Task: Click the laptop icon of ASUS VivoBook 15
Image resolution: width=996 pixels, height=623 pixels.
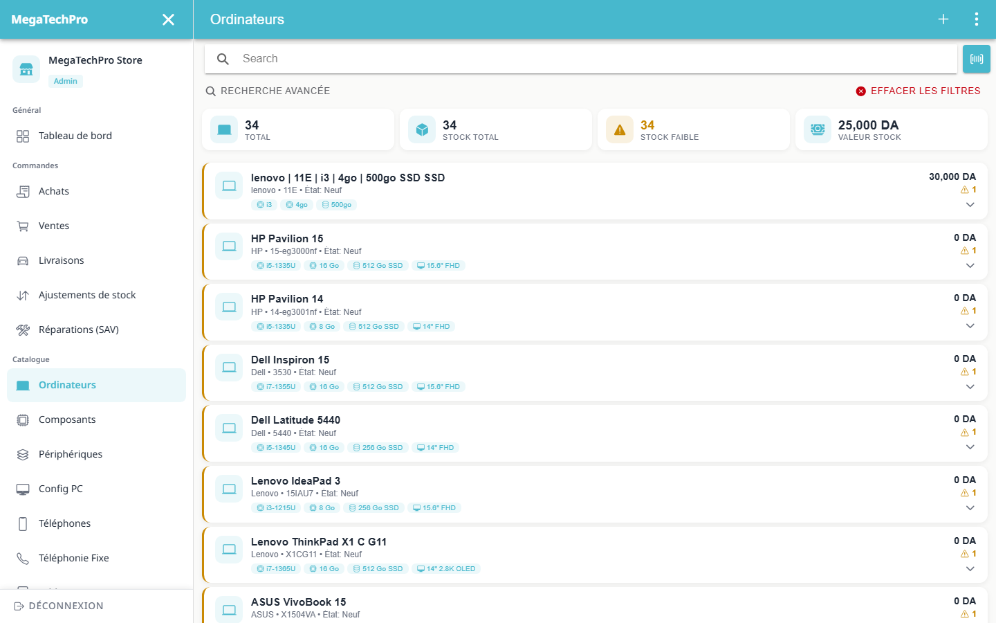Action: 229,610
